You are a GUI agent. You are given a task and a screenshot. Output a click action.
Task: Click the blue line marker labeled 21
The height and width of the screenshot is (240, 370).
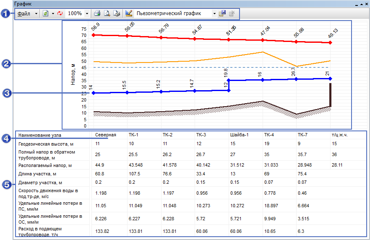pos(331,78)
